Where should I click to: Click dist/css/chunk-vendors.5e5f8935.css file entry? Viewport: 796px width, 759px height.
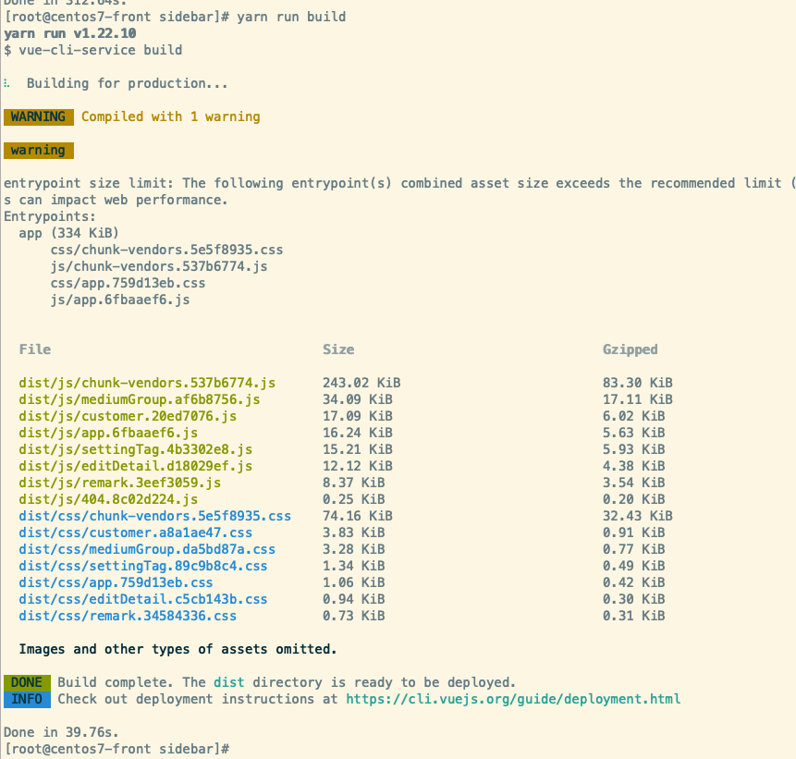[154, 516]
